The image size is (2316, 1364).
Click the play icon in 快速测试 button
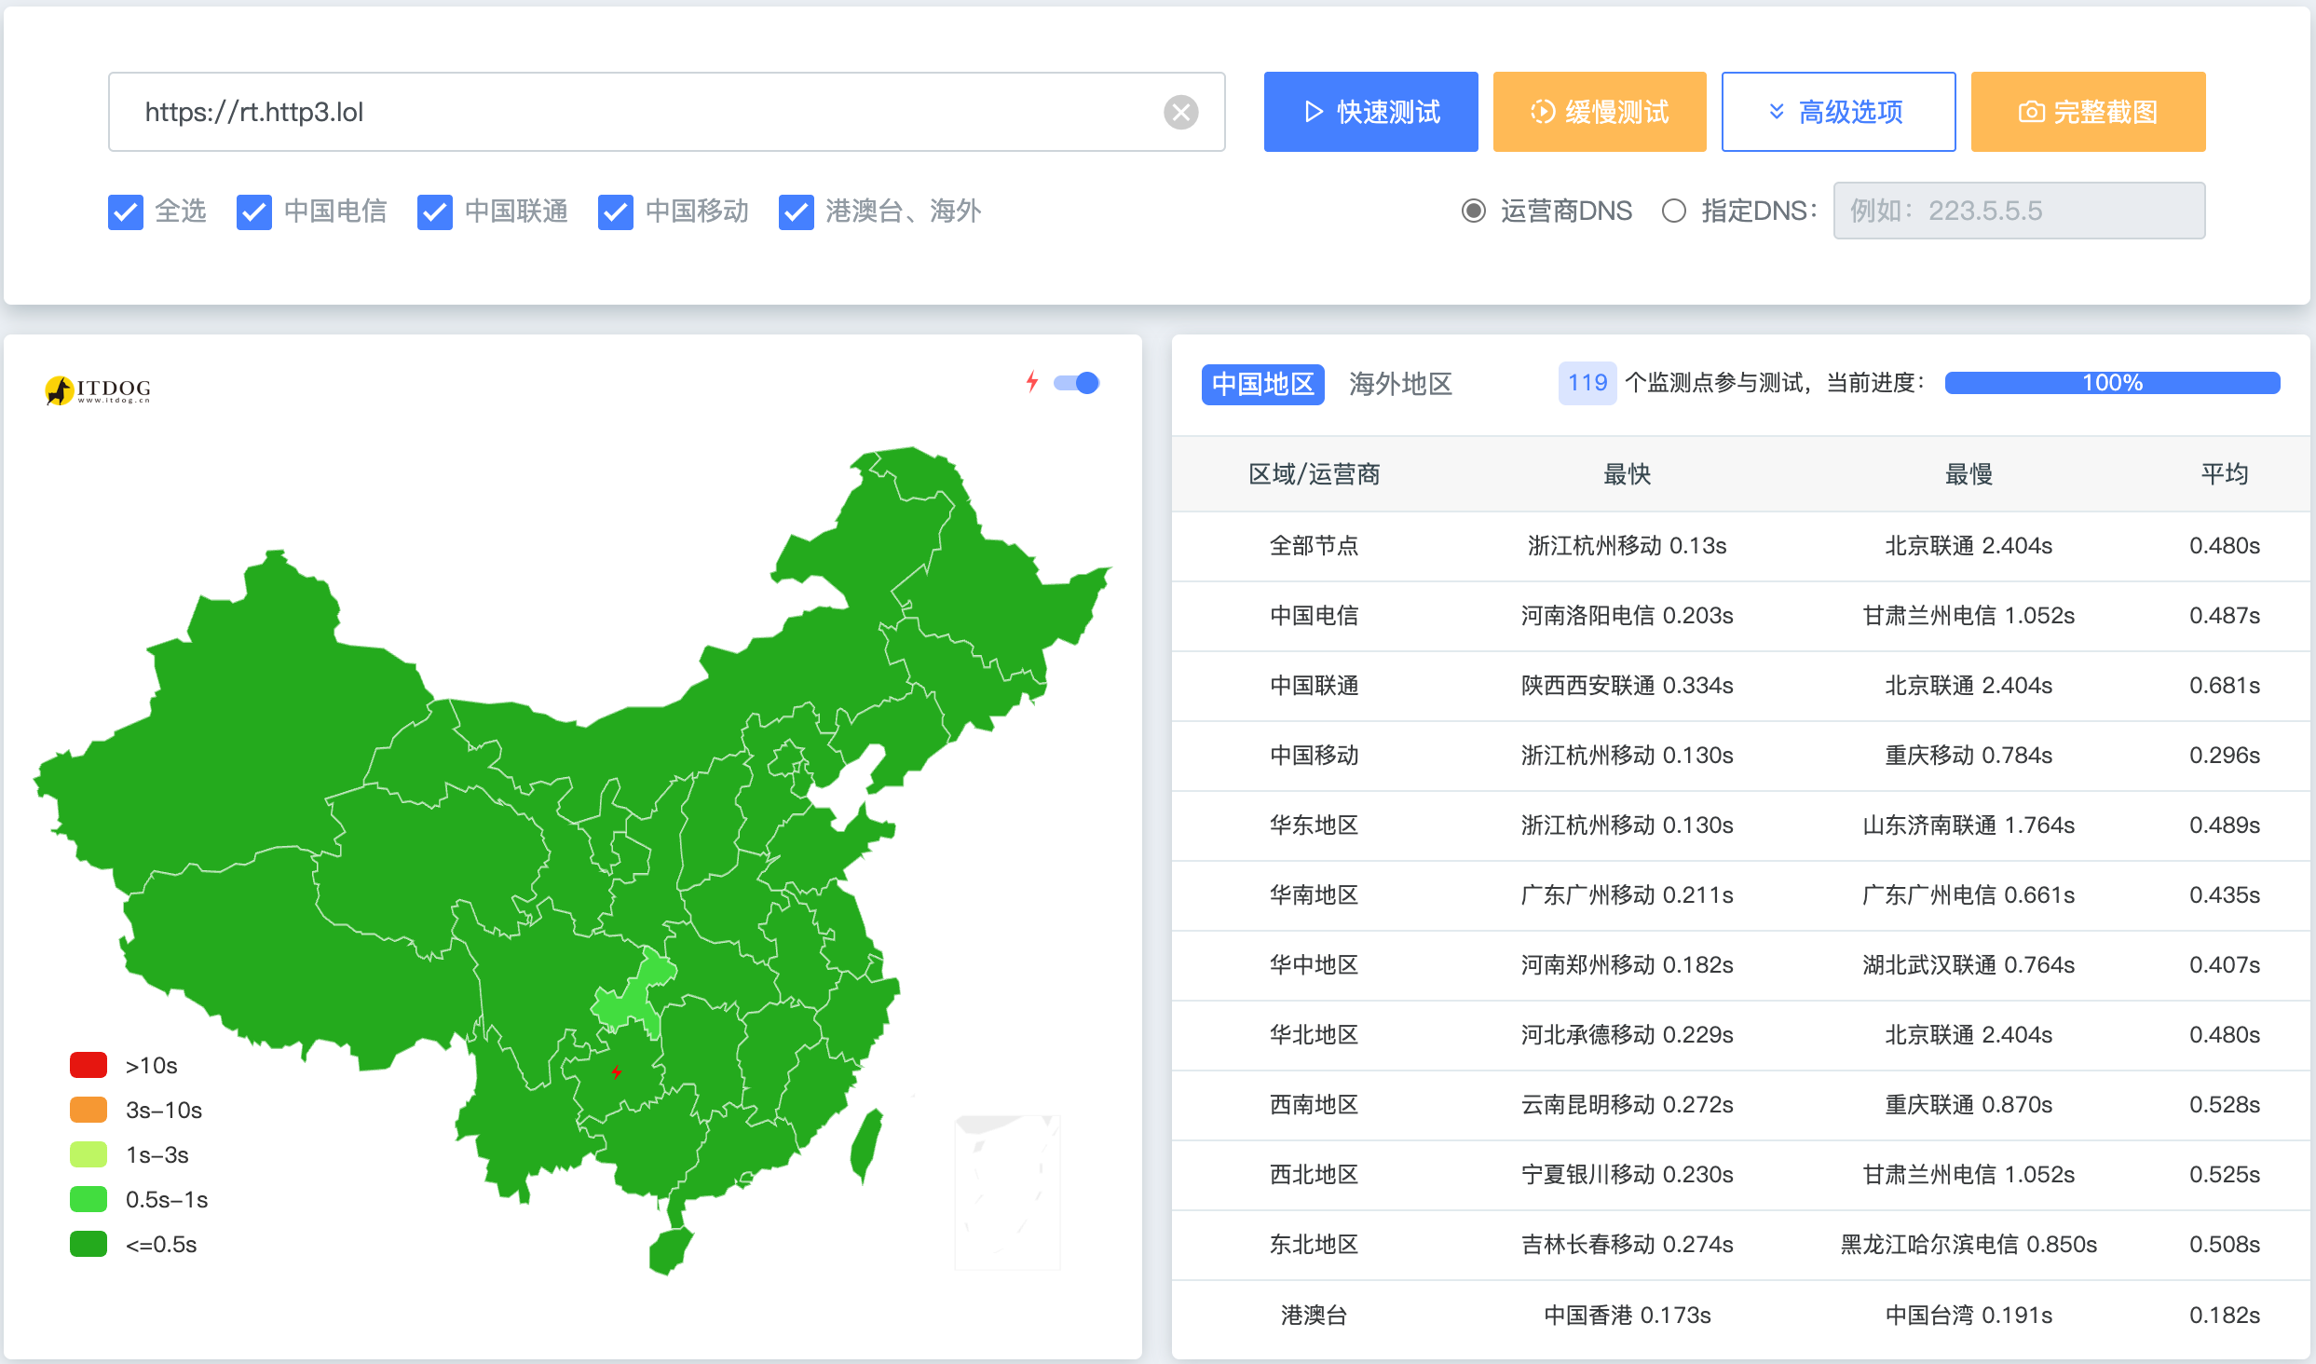click(1312, 111)
